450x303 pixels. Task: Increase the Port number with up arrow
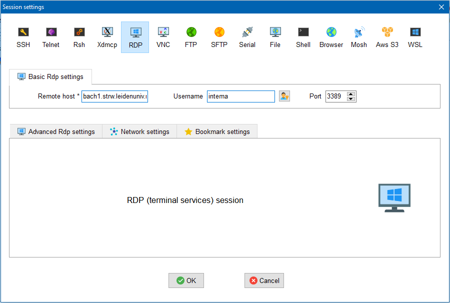click(351, 93)
